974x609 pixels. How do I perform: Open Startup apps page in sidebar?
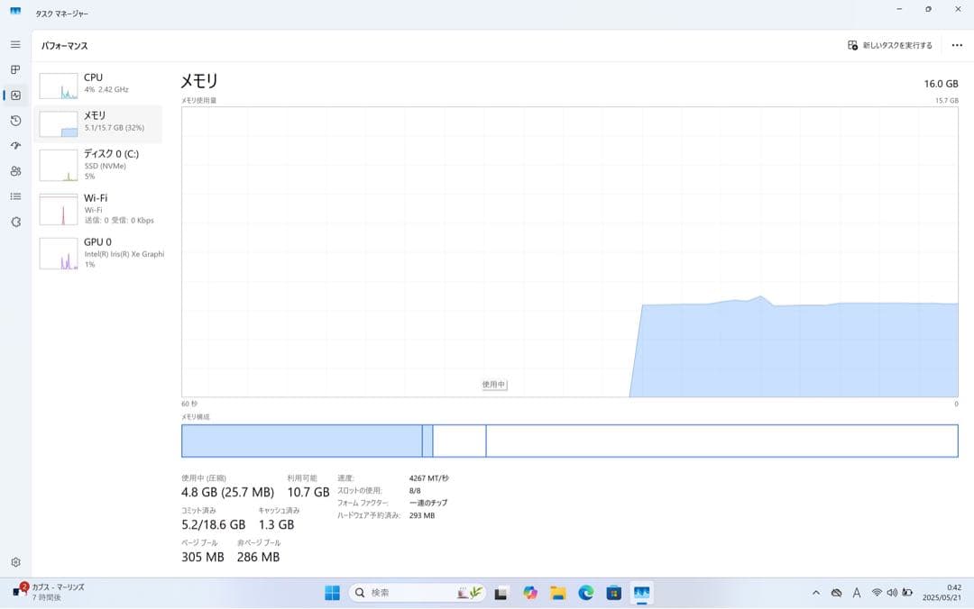pyautogui.click(x=15, y=146)
